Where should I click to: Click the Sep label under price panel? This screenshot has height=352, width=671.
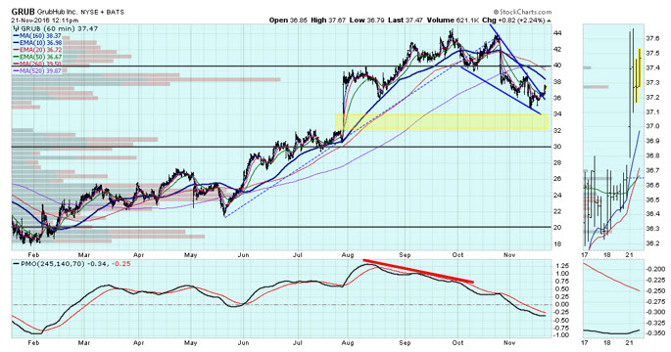(405, 255)
